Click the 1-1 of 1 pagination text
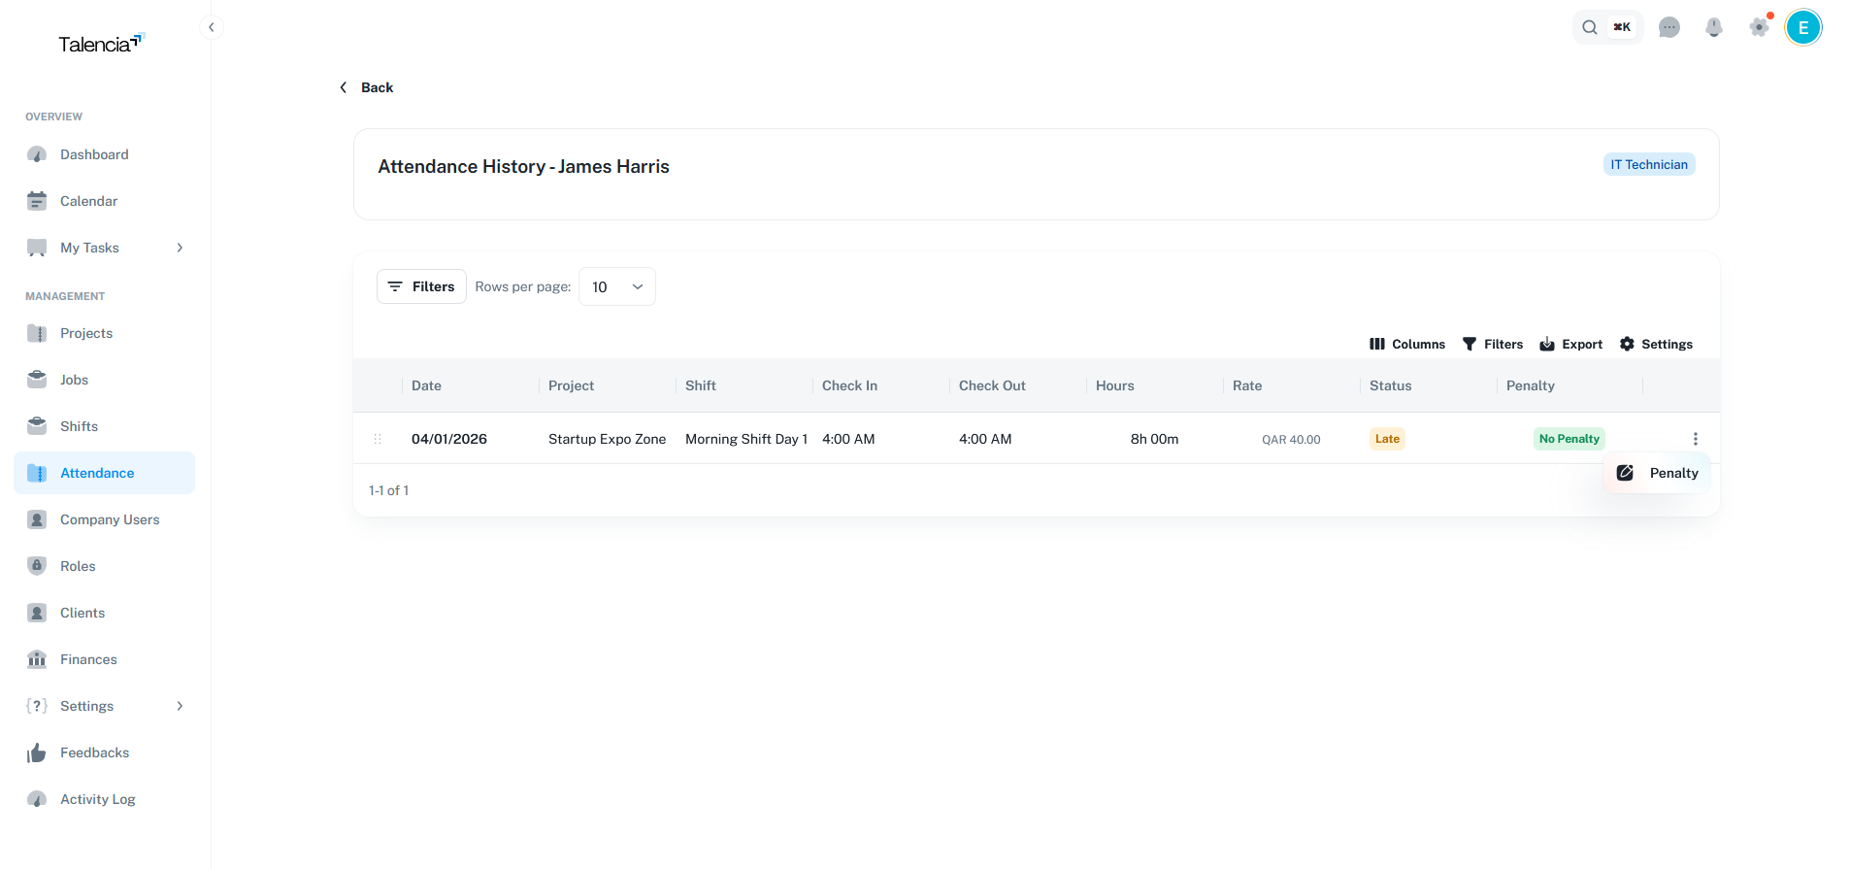This screenshot has width=1850, height=869. 388,490
